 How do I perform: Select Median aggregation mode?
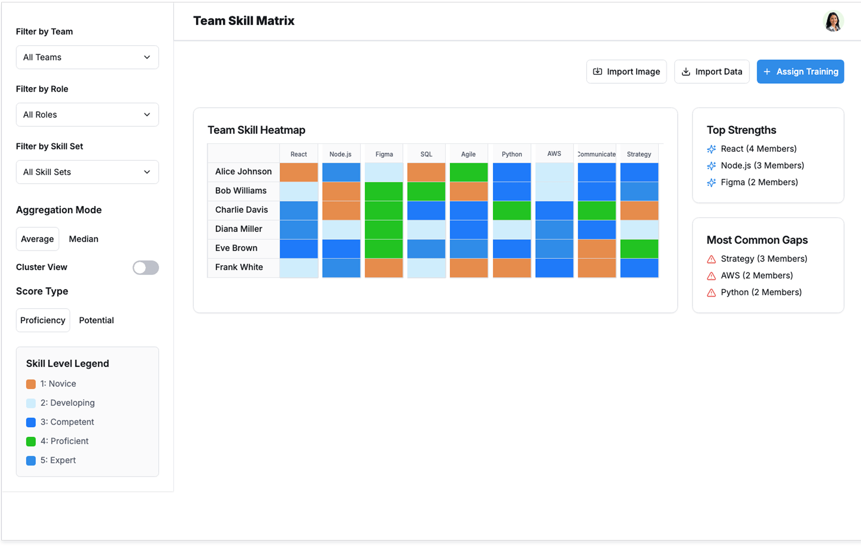tap(83, 239)
